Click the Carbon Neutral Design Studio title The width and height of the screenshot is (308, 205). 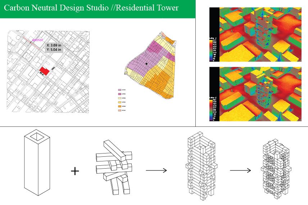point(91,8)
